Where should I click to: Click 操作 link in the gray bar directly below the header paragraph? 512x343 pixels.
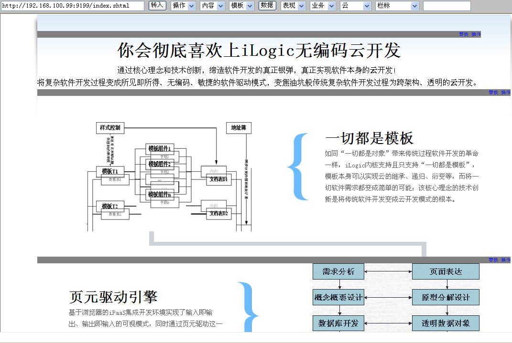click(x=506, y=93)
